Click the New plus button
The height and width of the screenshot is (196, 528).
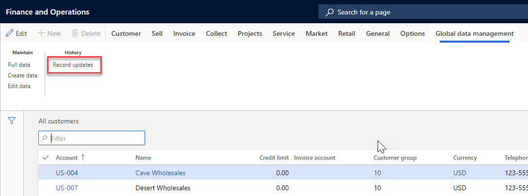49,33
